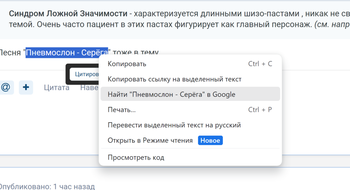This screenshot has width=350, height=190.
Task: Click the @ mention icon button
Action: click(x=6, y=87)
